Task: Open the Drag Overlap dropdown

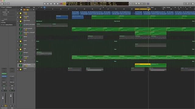Action: tap(168, 7)
